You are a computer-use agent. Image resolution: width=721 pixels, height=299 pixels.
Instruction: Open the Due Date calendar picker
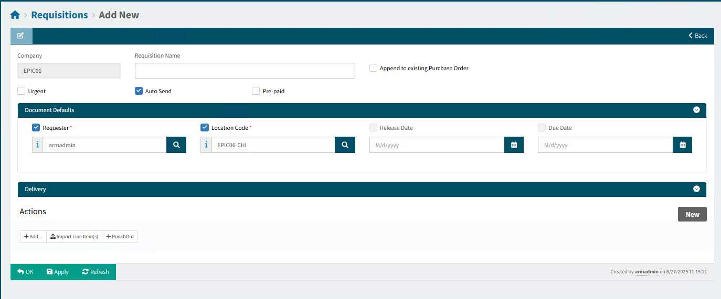[682, 145]
